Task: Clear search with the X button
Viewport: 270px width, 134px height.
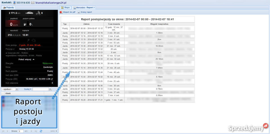Action: tap(50, 89)
